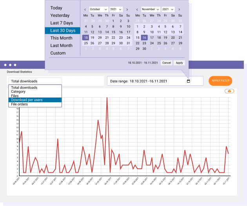Open the October month dropdown
The height and width of the screenshot is (206, 247).
98,9
